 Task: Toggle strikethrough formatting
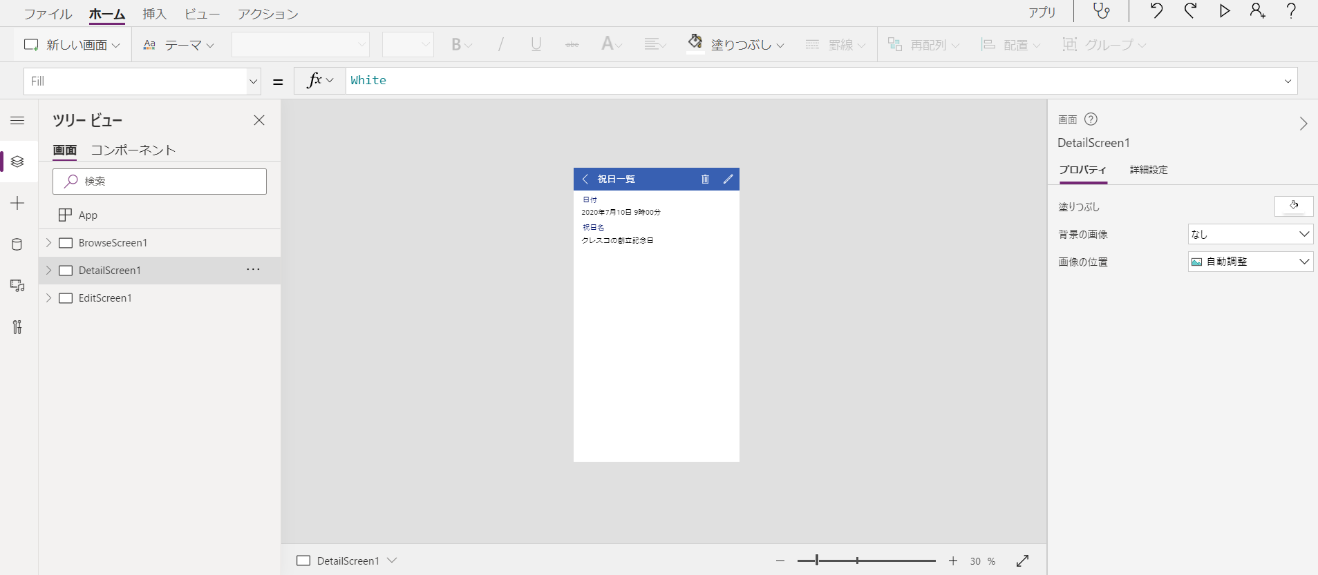[x=572, y=45]
